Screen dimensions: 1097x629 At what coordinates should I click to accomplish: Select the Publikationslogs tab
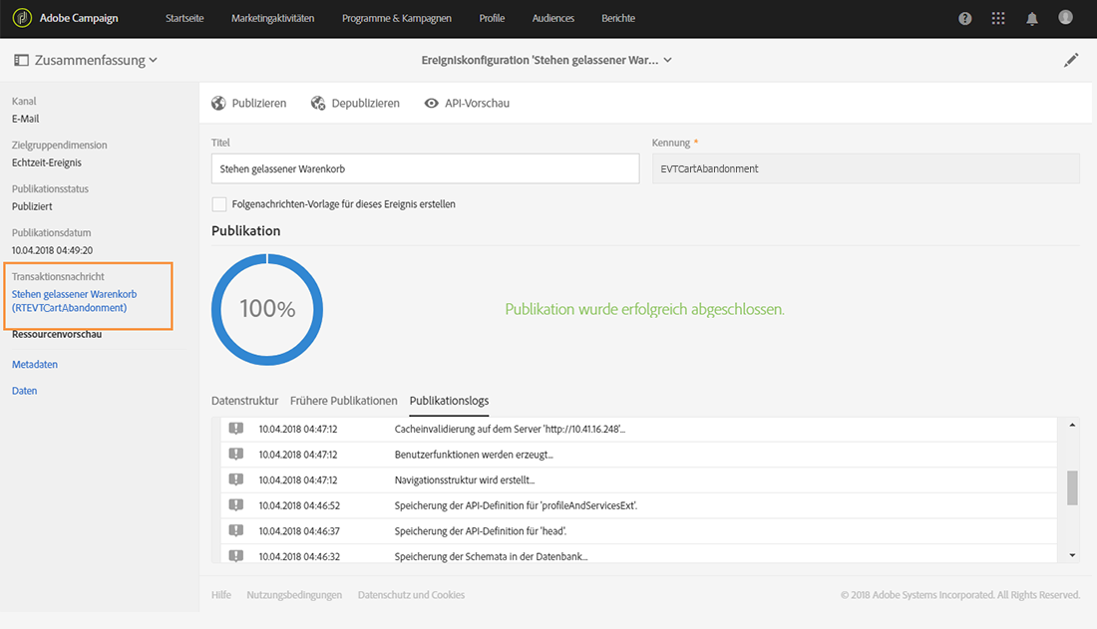(x=449, y=401)
